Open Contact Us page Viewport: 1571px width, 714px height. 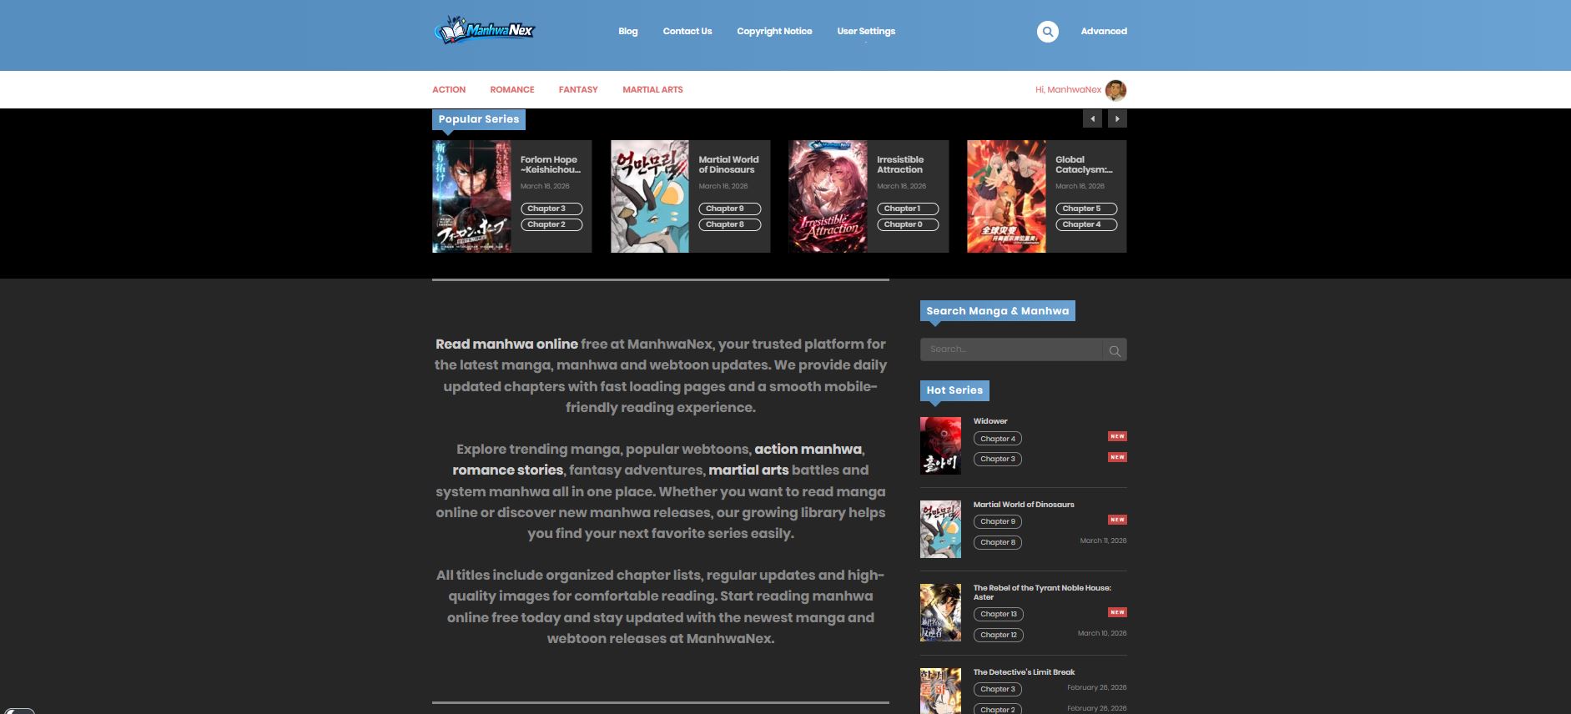pyautogui.click(x=687, y=32)
